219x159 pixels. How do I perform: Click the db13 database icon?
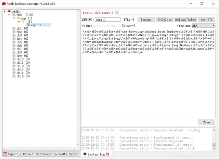(x=14, y=69)
